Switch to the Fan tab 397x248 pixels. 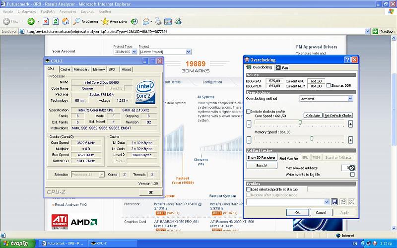tap(282, 67)
